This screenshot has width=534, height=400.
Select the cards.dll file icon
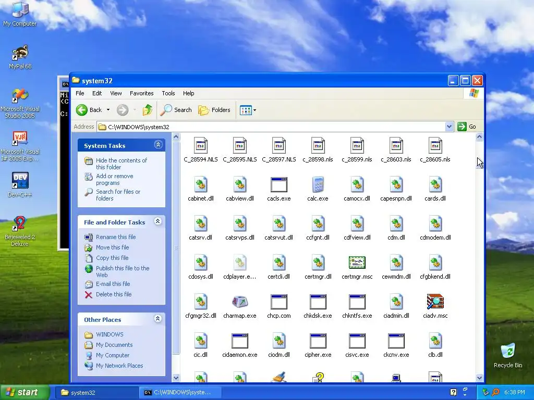click(435, 185)
